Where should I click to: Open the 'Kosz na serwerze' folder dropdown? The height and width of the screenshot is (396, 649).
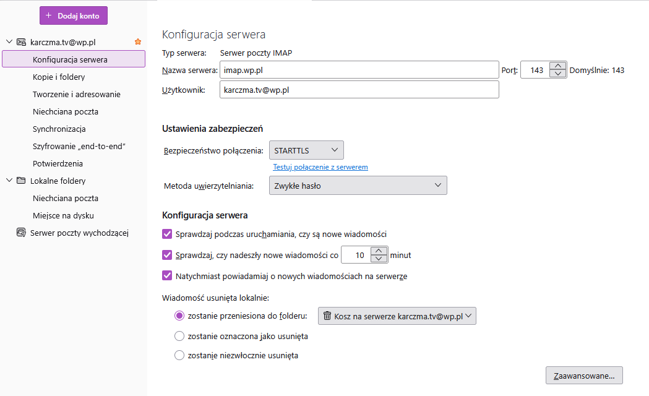397,316
